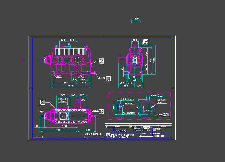The height and width of the screenshot is (162, 225).
Task: Click the boxed symbol next to the R1 1/2 label in the top view
Action: tap(101, 111)
